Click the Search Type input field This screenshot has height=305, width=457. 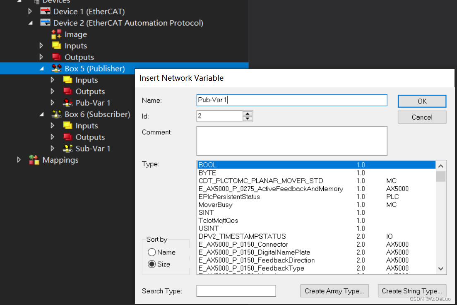tap(236, 291)
